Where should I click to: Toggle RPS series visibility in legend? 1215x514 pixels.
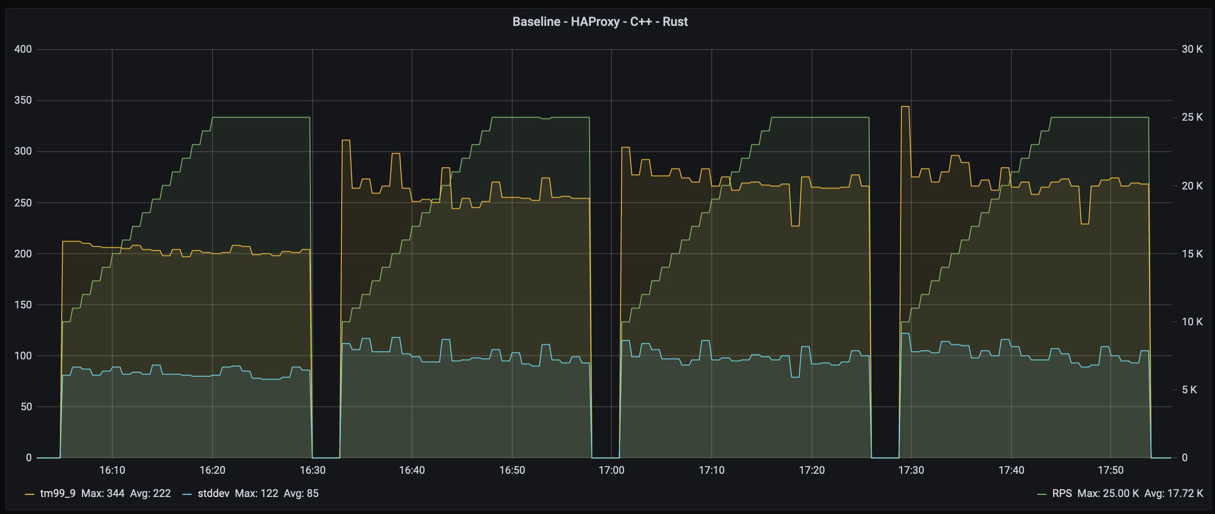click(x=1062, y=493)
